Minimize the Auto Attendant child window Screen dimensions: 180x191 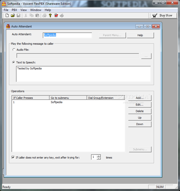pyautogui.click(x=139, y=26)
